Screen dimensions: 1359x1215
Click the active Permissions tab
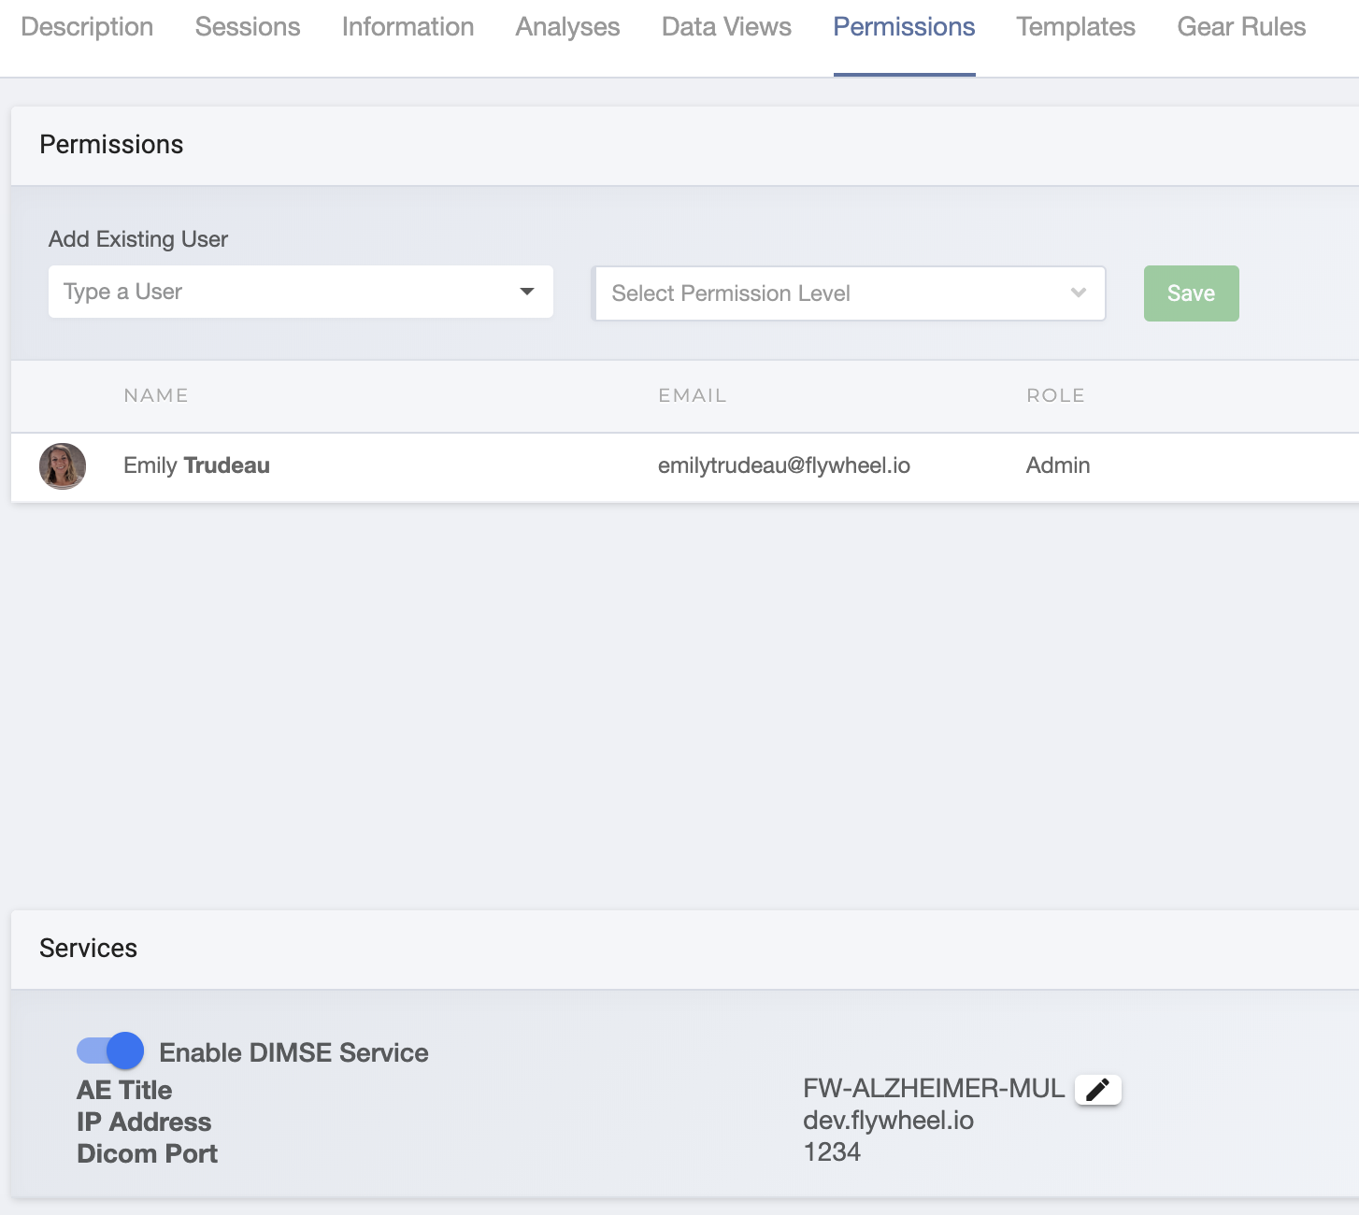[904, 27]
